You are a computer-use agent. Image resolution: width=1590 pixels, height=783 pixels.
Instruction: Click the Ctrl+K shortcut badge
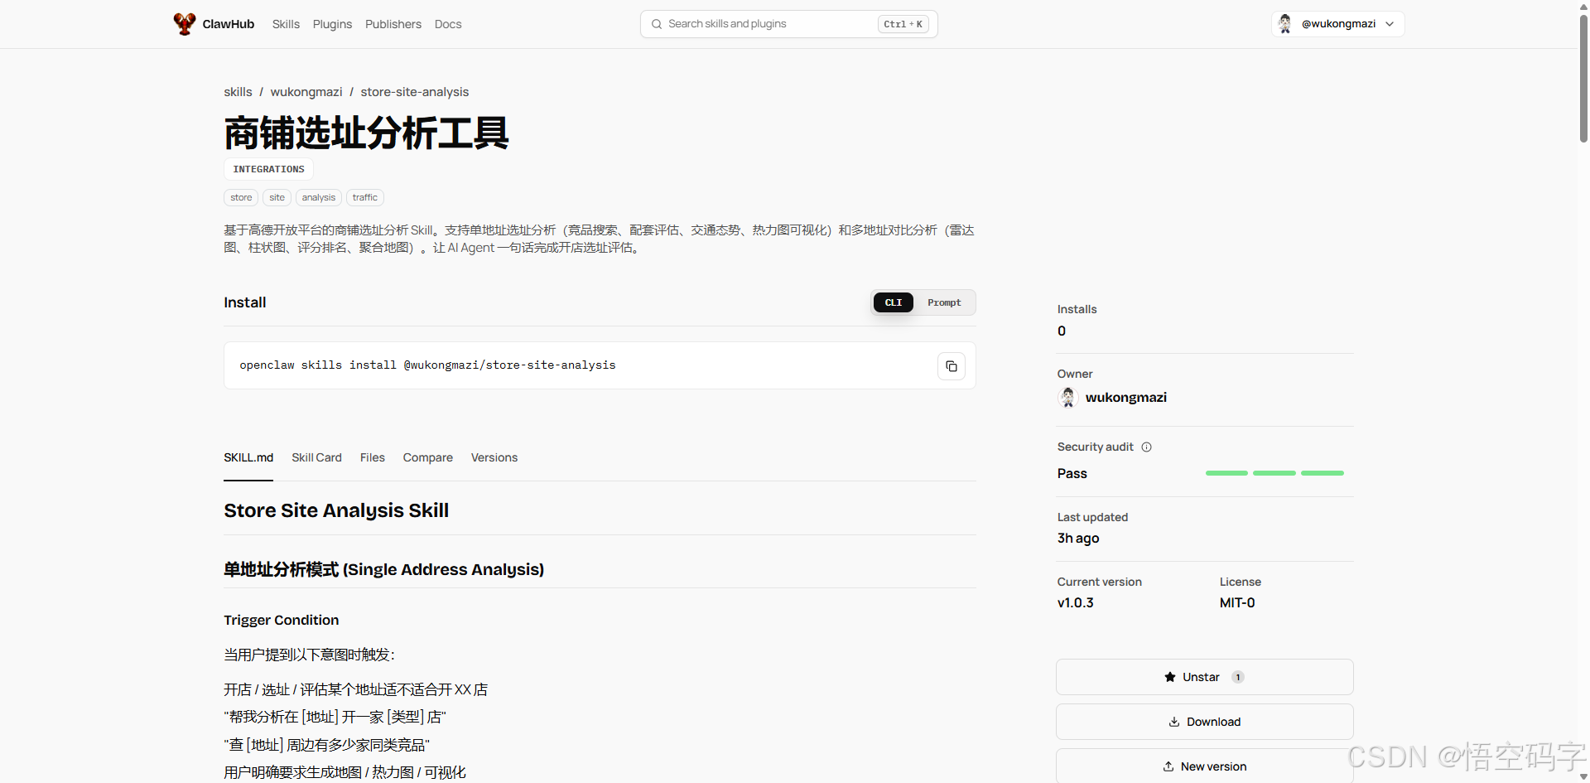(903, 24)
